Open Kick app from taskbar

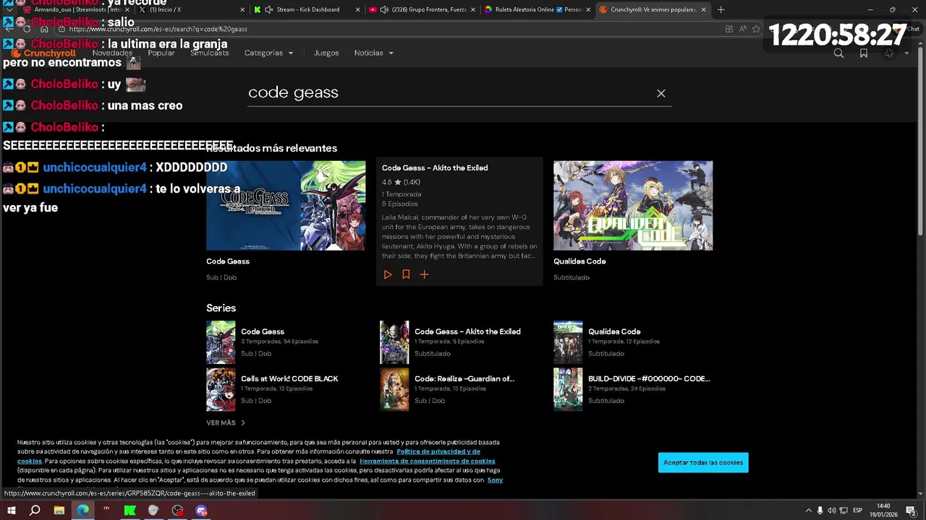pyautogui.click(x=129, y=511)
